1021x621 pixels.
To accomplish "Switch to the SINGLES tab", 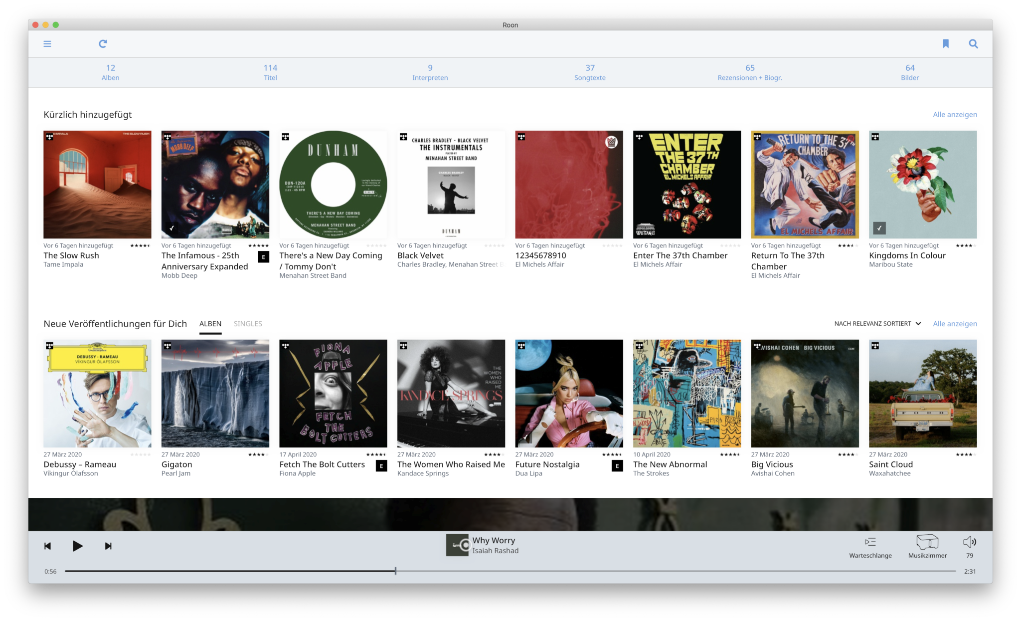I will 248,323.
